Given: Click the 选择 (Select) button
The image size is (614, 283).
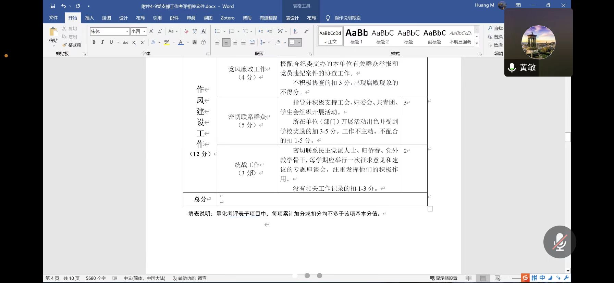Looking at the screenshot, I should click(x=495, y=45).
